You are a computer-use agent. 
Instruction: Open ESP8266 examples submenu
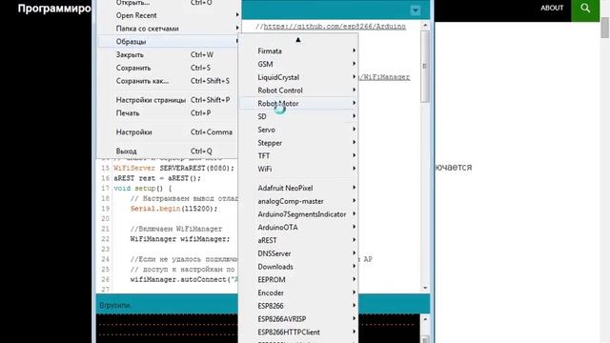pos(298,306)
